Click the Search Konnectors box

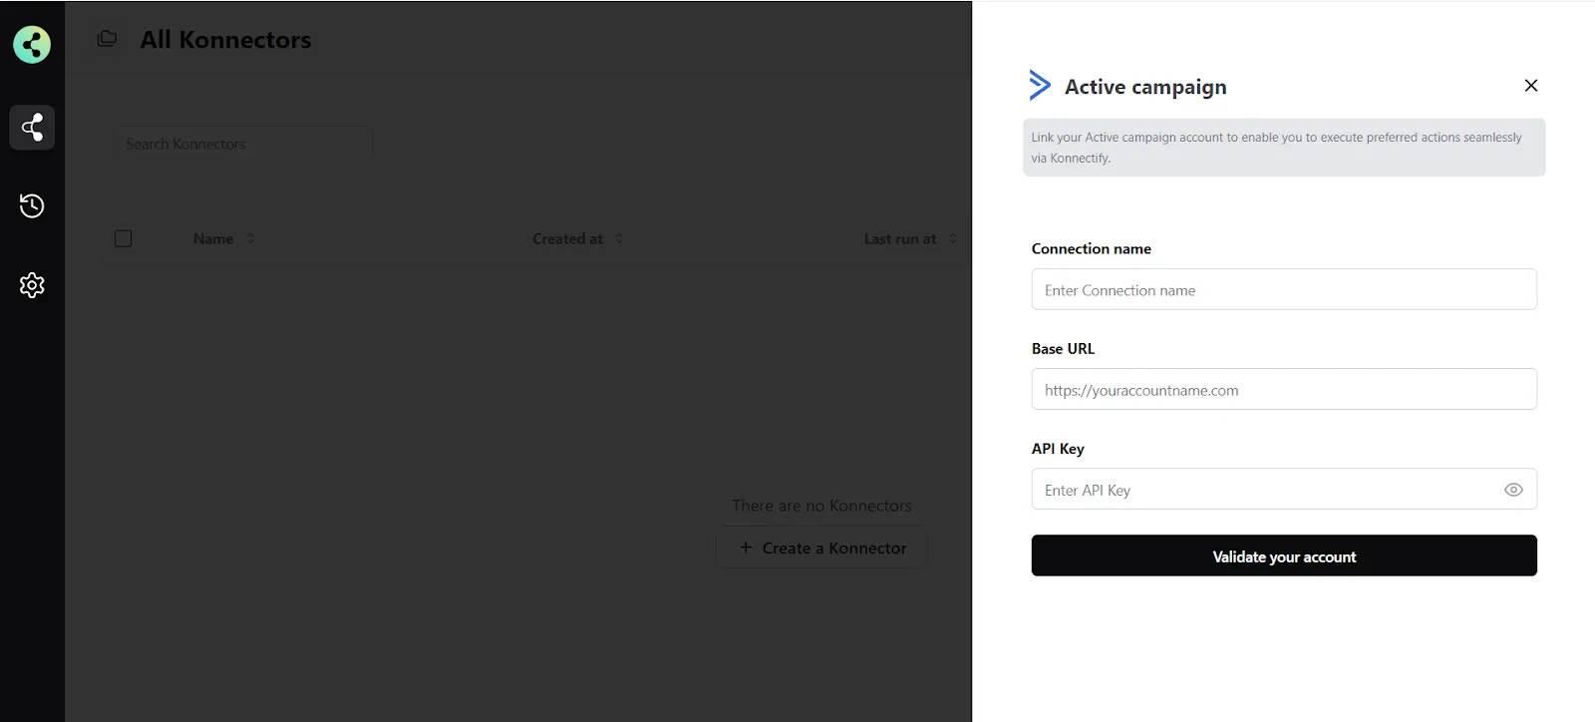coord(245,144)
